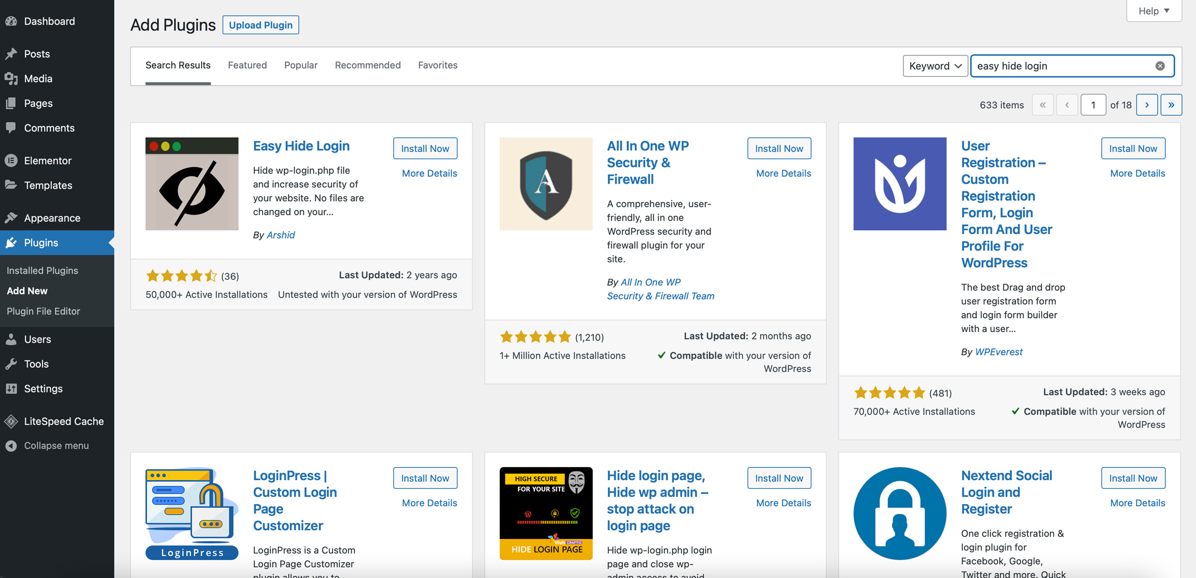Click the Upload Plugin button
The width and height of the screenshot is (1196, 578).
[260, 25]
